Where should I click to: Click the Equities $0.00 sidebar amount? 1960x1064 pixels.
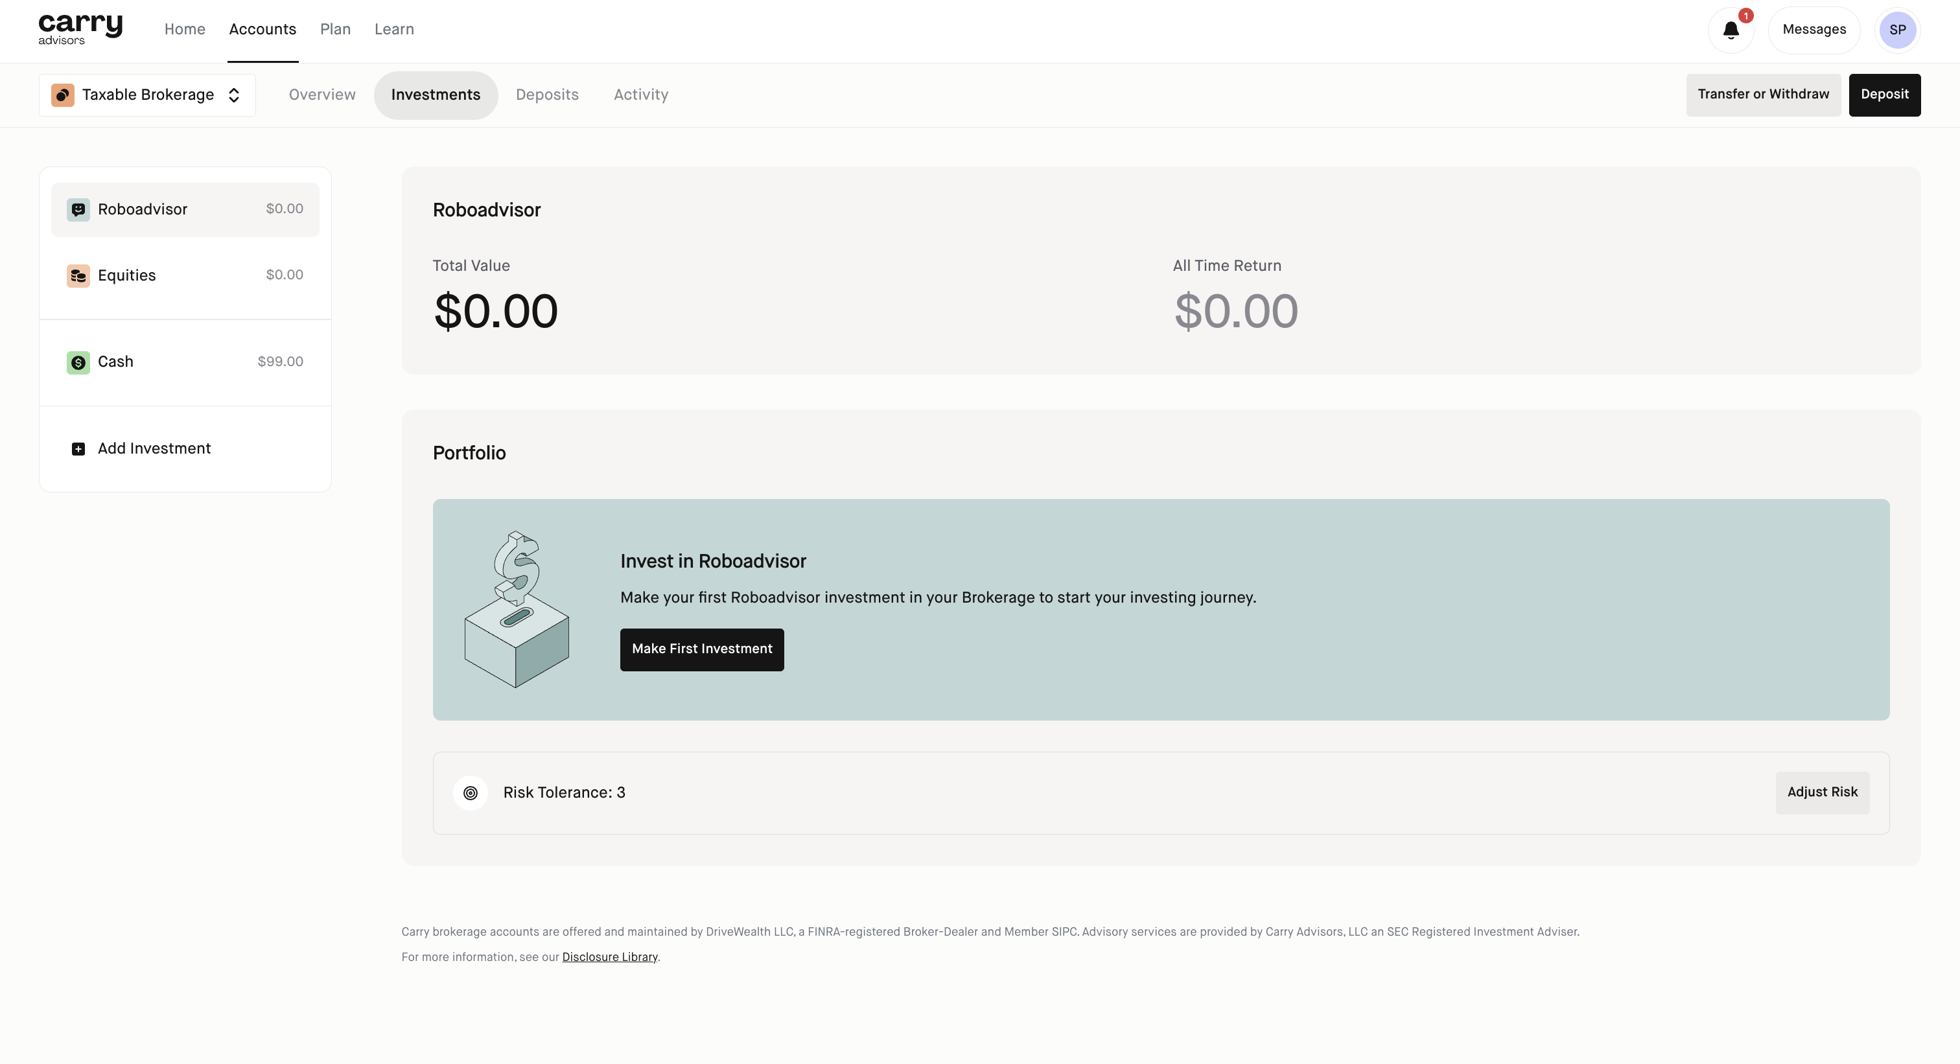pos(285,275)
